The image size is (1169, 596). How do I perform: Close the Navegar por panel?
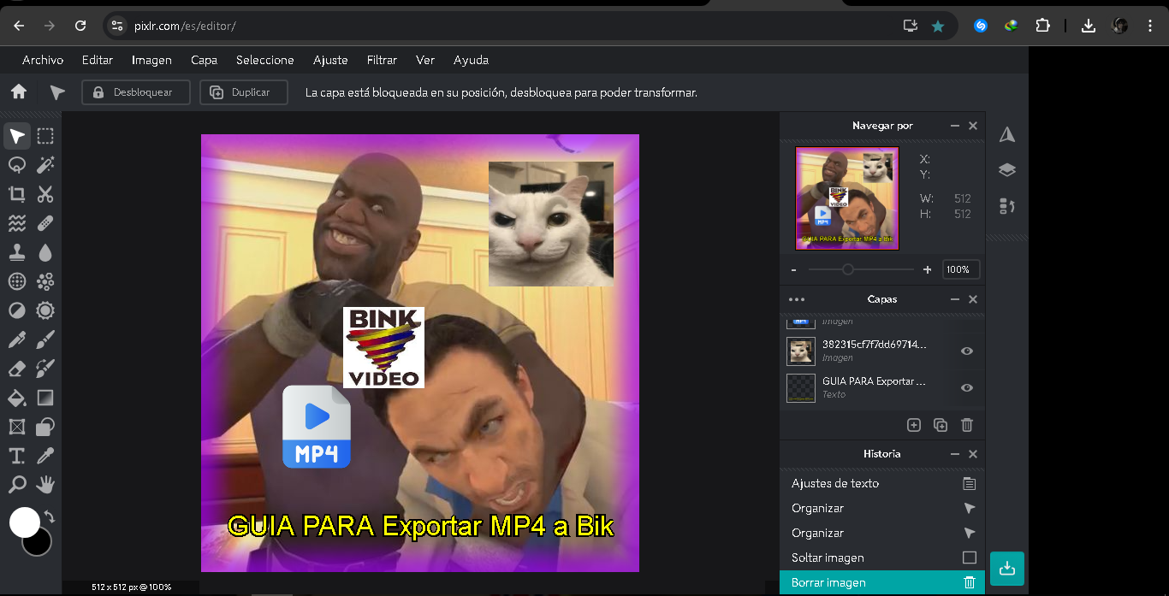pyautogui.click(x=973, y=126)
